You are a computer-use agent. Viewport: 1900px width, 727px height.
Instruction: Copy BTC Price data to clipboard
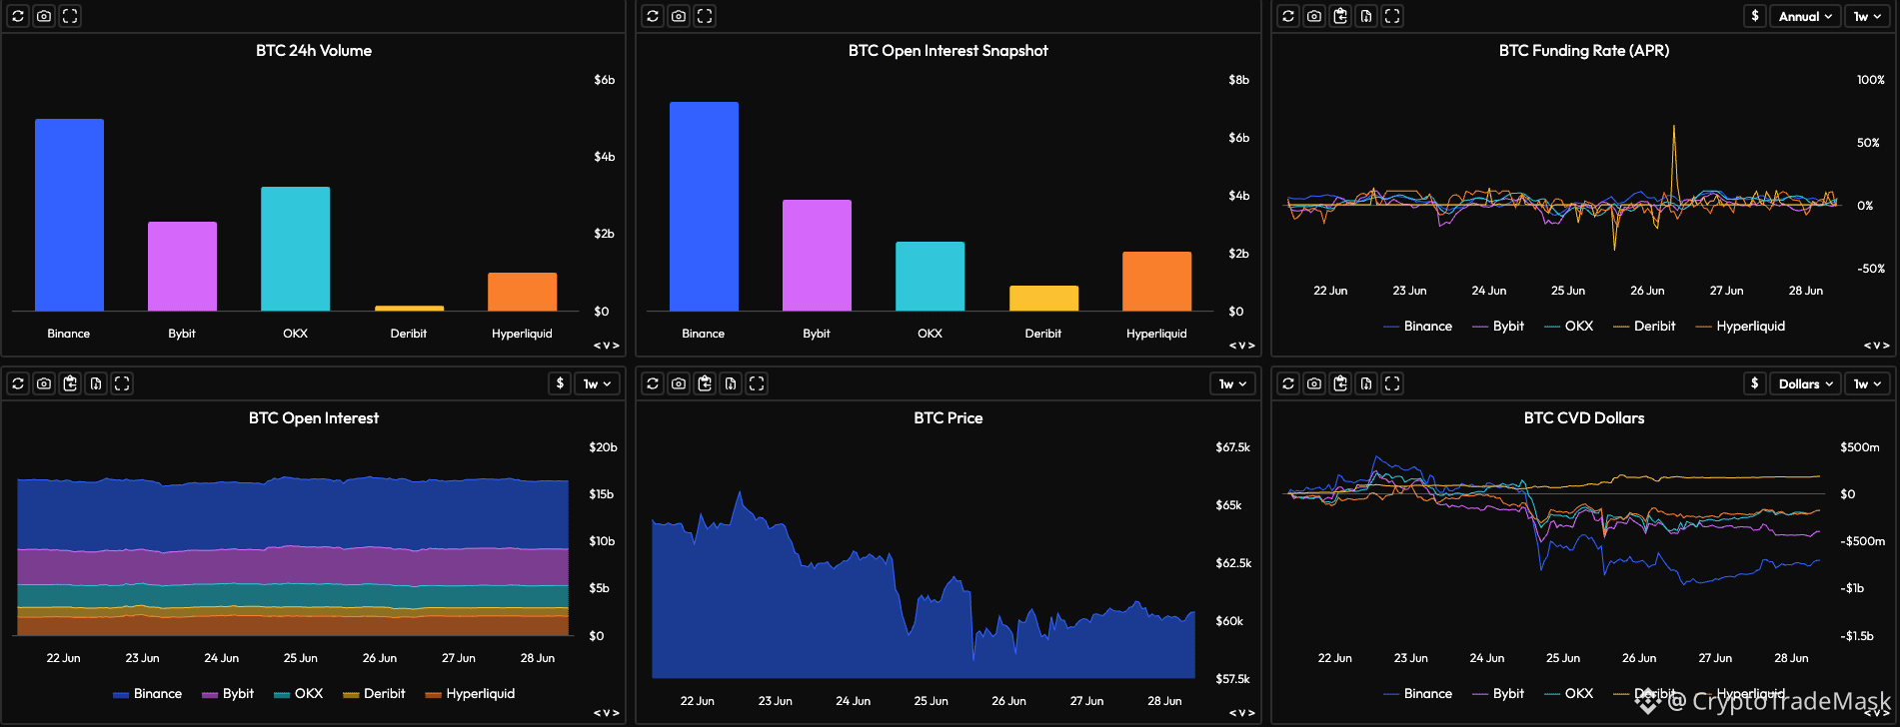click(705, 383)
